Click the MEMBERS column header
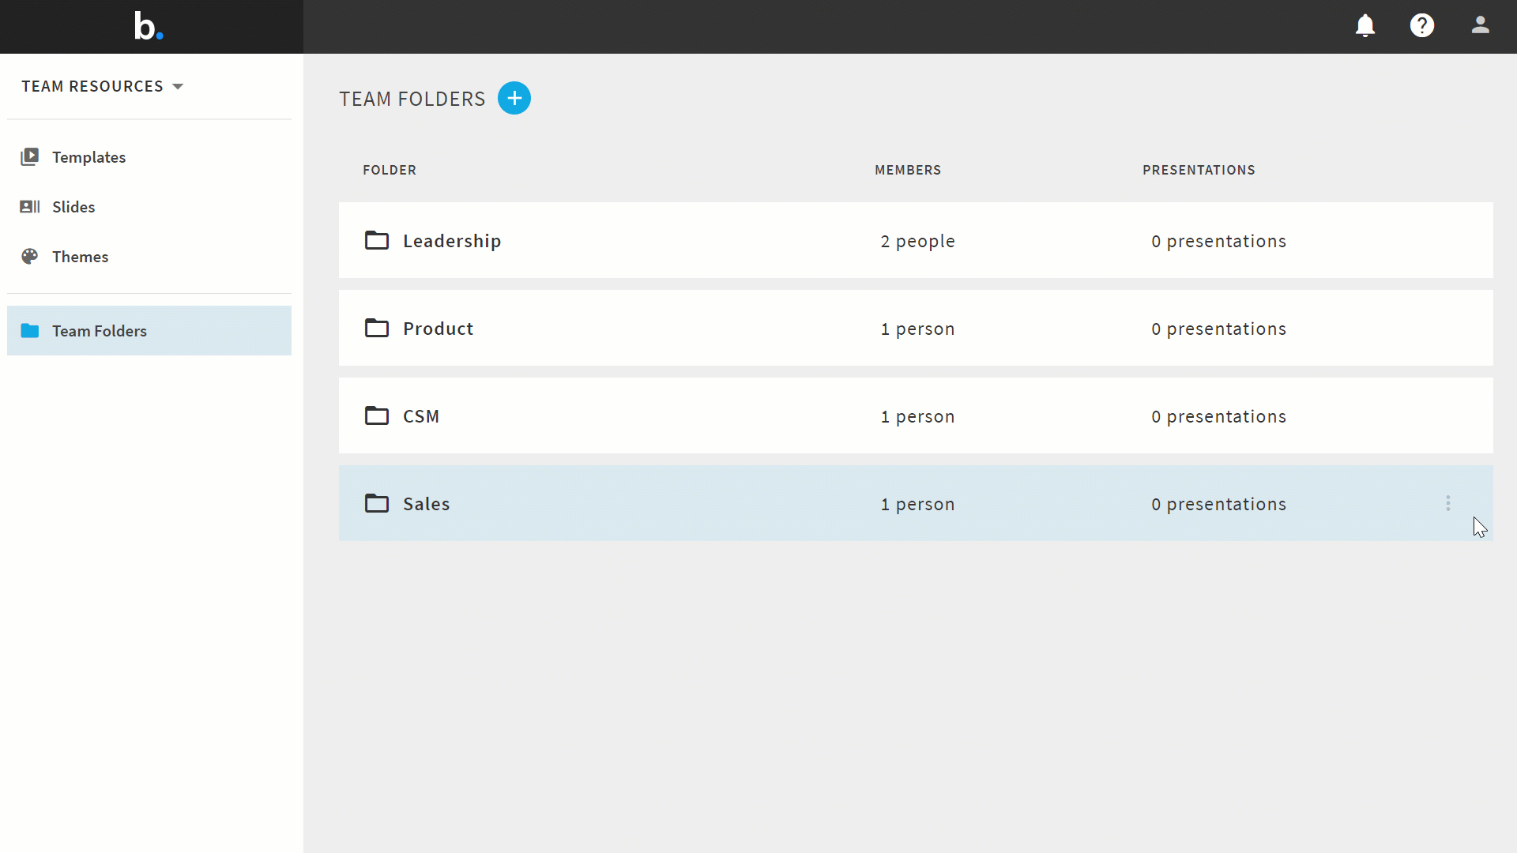 (x=908, y=170)
